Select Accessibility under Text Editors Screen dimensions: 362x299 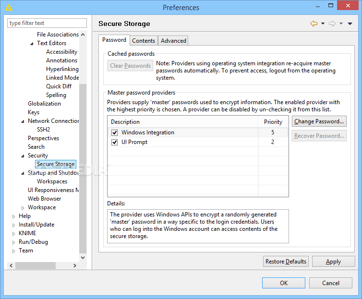[x=61, y=52]
